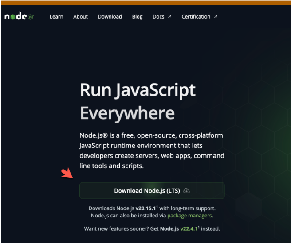The height and width of the screenshot is (243, 291).
Task: Open the Blog nav item
Action: 138,17
